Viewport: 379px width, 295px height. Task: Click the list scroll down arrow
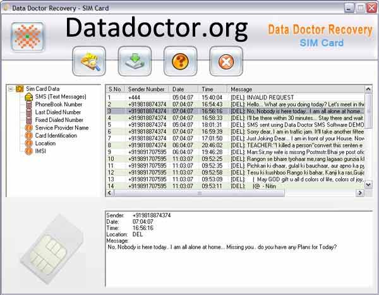[368, 185]
